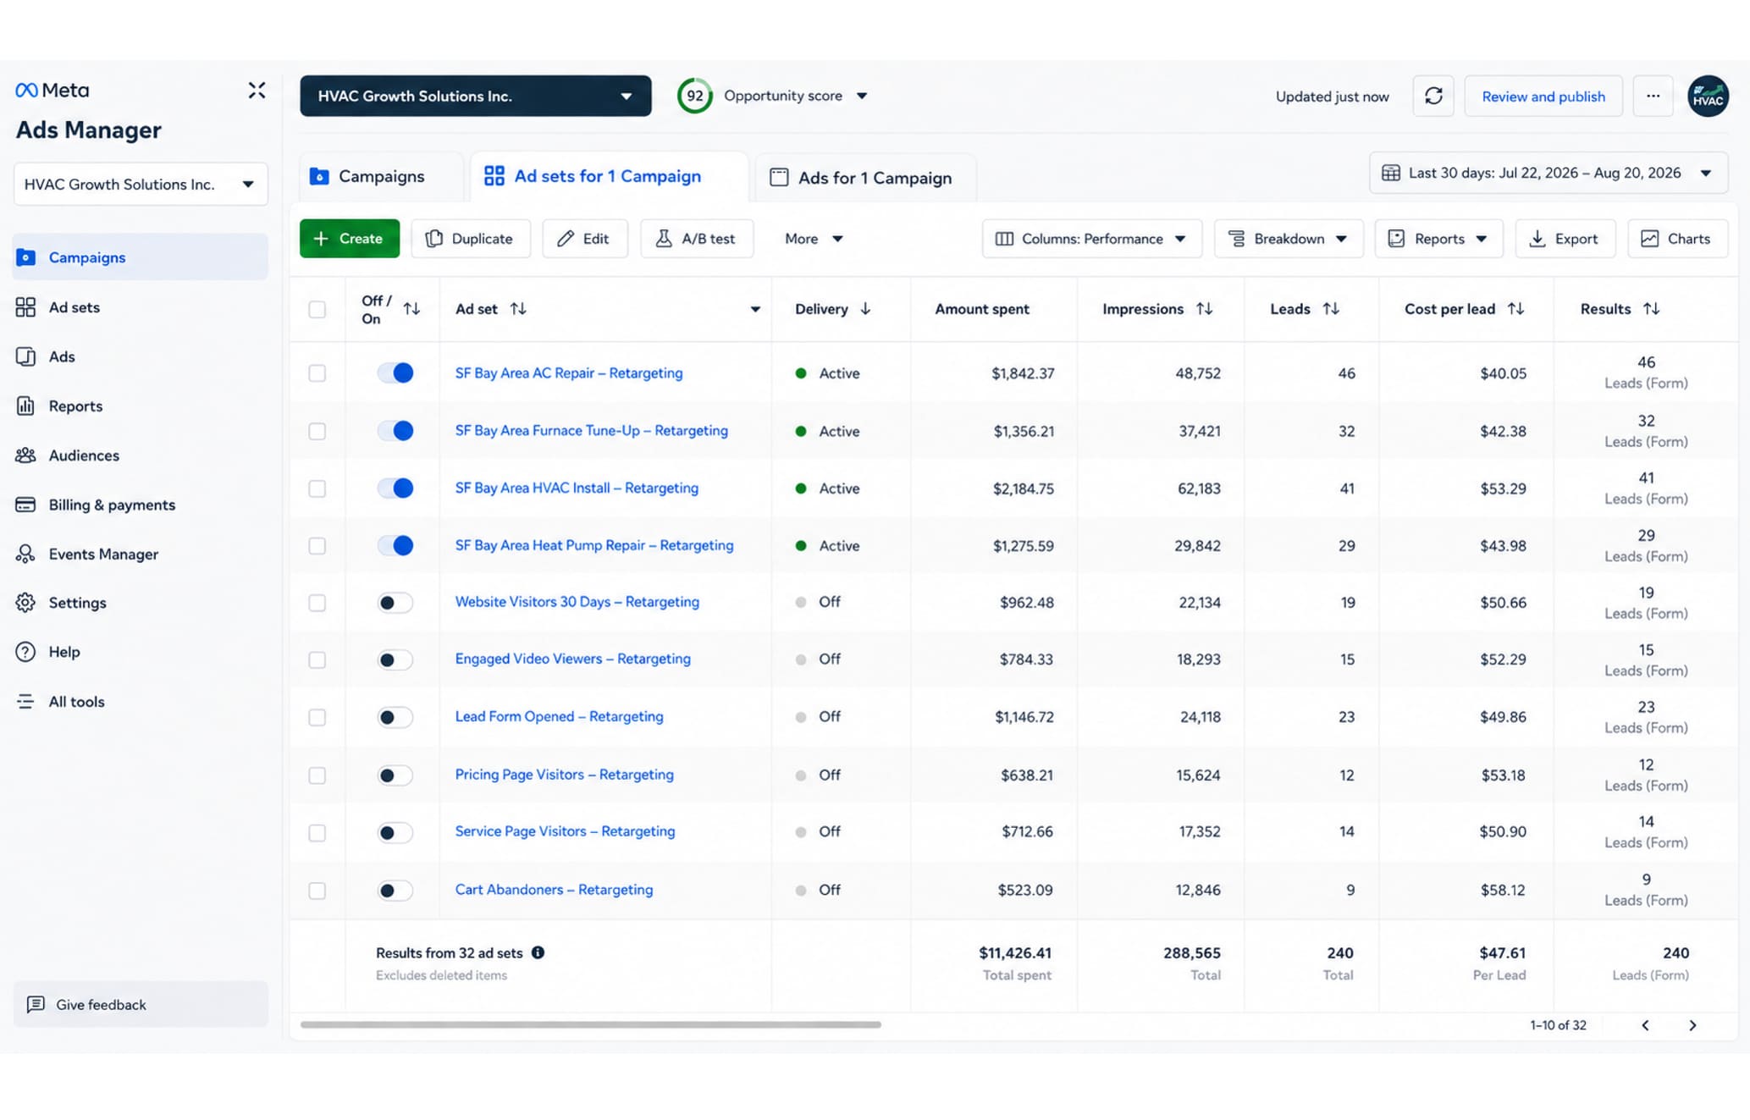Open the three-dots more options menu
This screenshot has width=1750, height=1120.
(1653, 97)
